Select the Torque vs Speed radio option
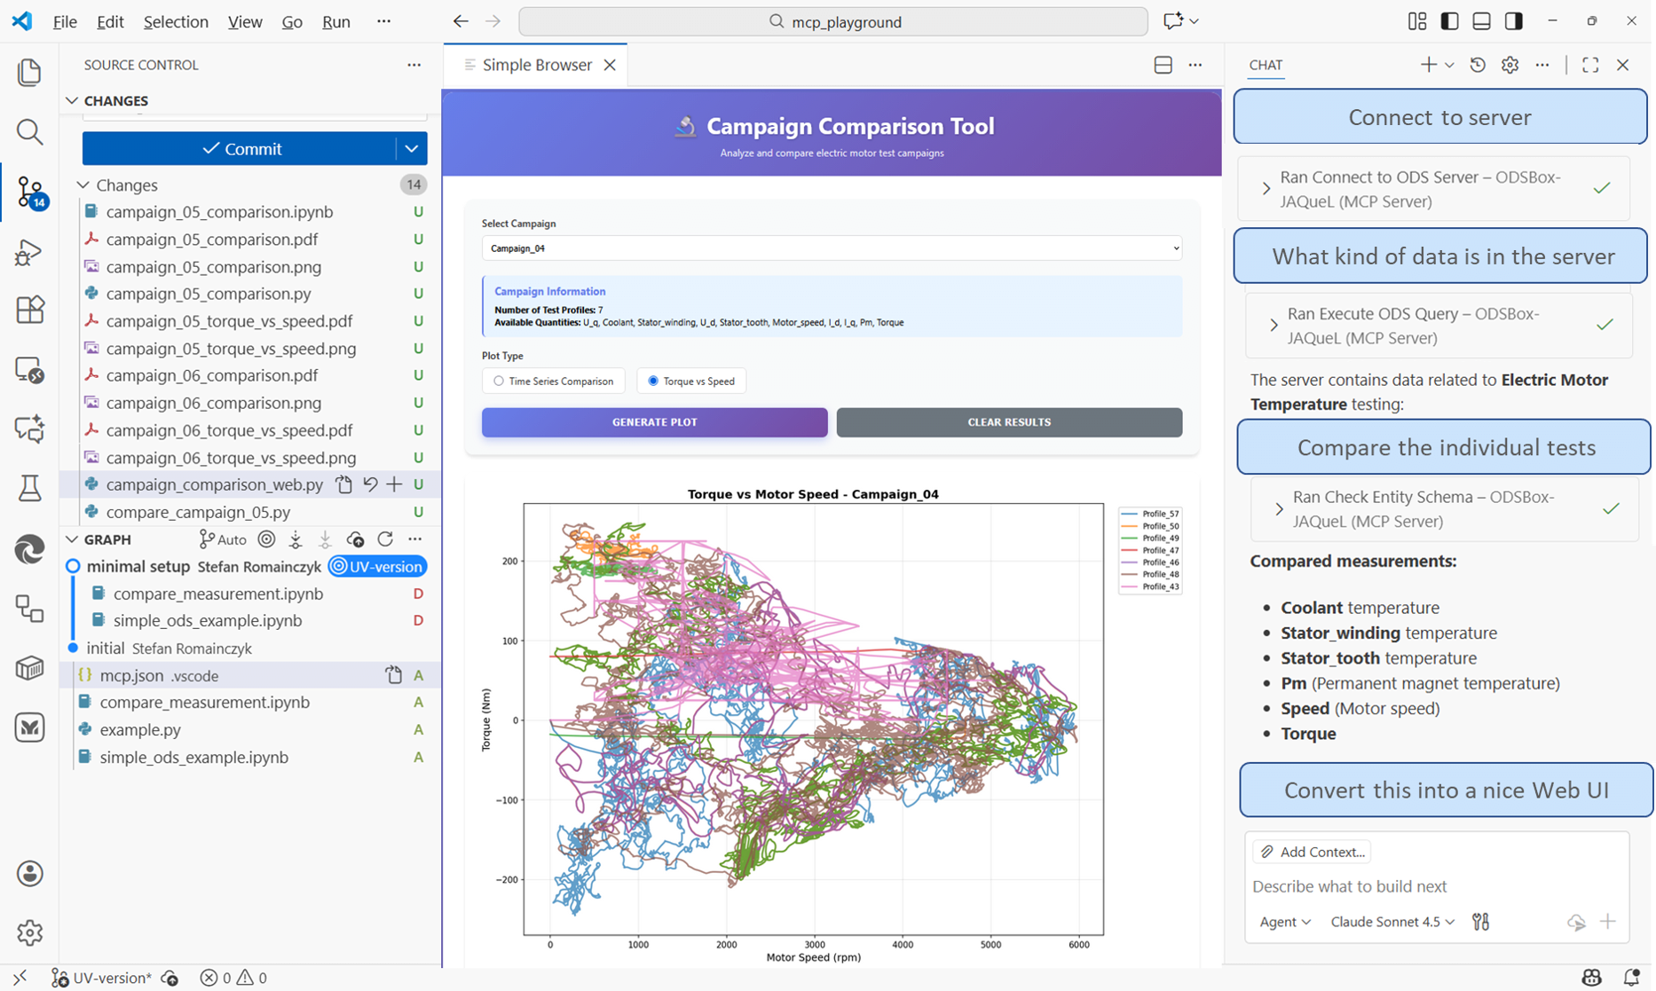The height and width of the screenshot is (991, 1656). [653, 381]
